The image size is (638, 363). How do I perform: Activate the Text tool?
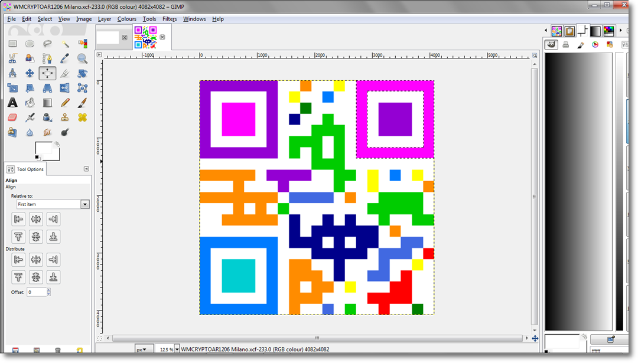point(12,103)
